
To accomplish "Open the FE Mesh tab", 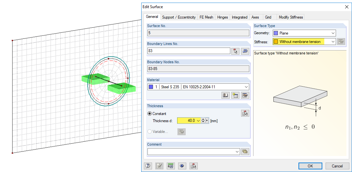I will click(206, 17).
